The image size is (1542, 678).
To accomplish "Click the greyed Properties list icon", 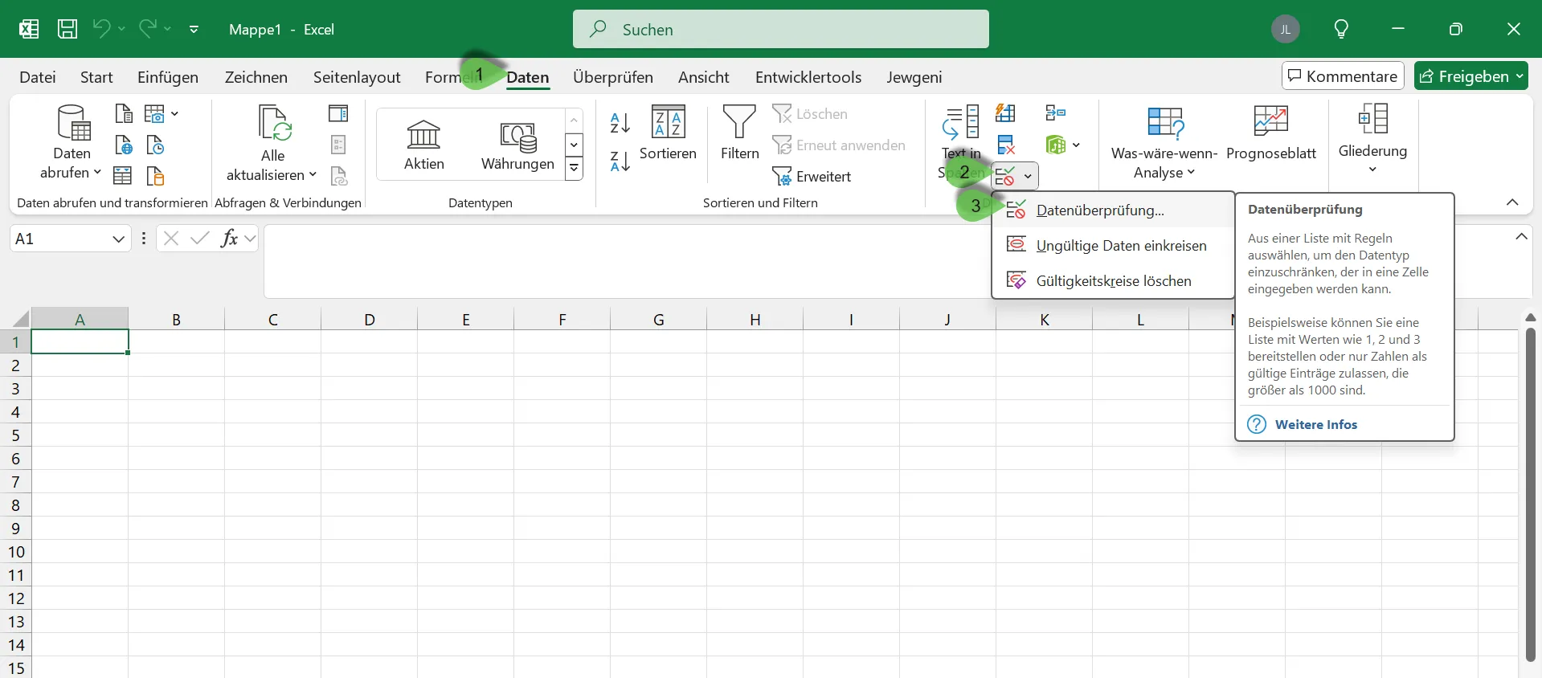I will (338, 145).
